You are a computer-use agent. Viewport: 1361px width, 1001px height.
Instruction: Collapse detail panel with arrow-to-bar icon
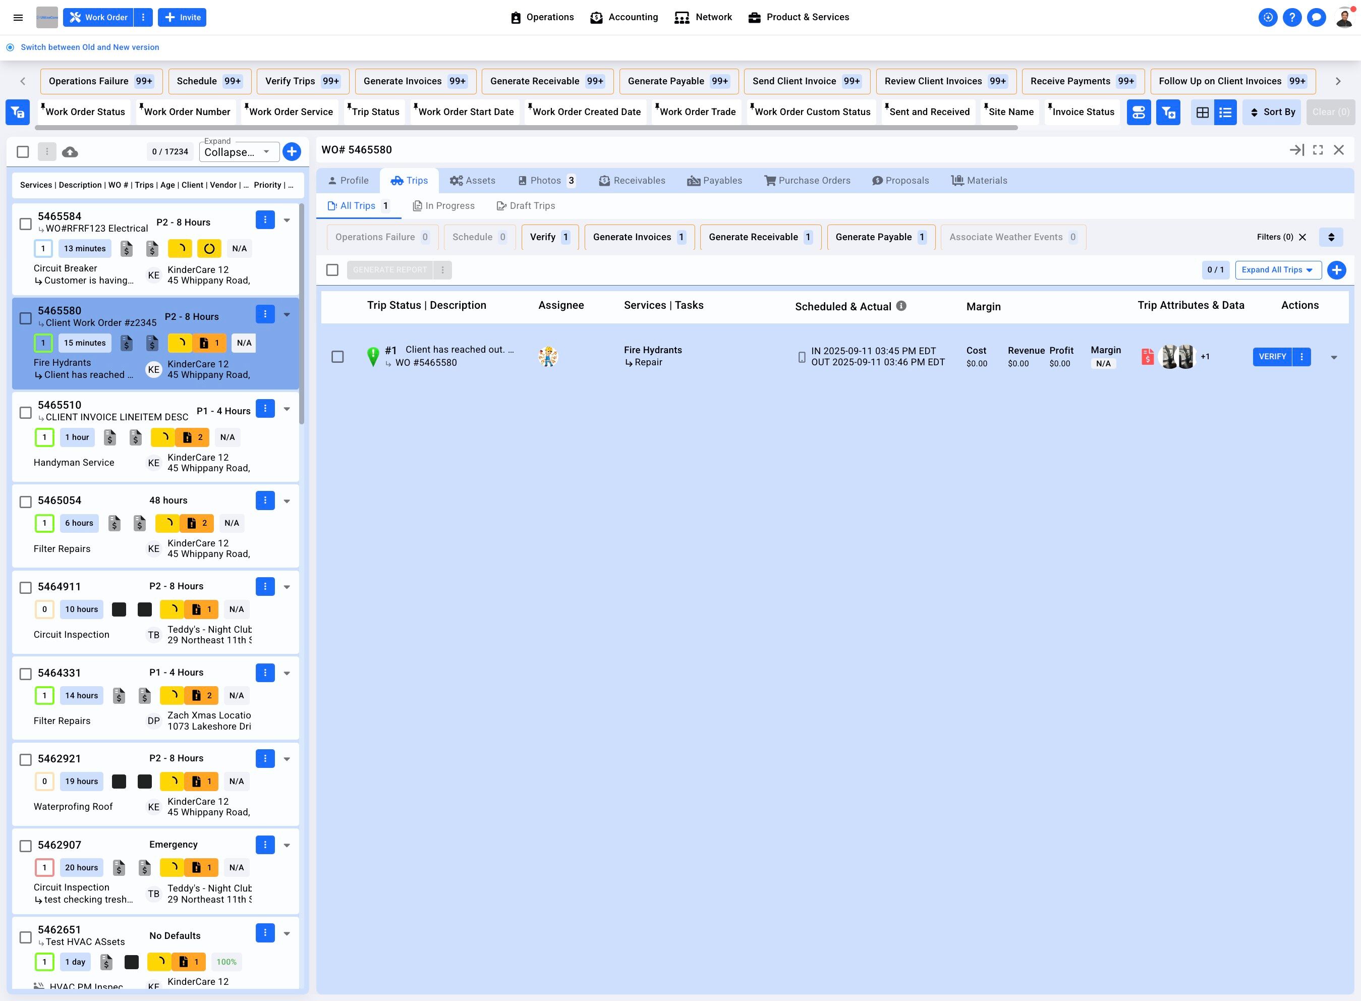click(1296, 150)
